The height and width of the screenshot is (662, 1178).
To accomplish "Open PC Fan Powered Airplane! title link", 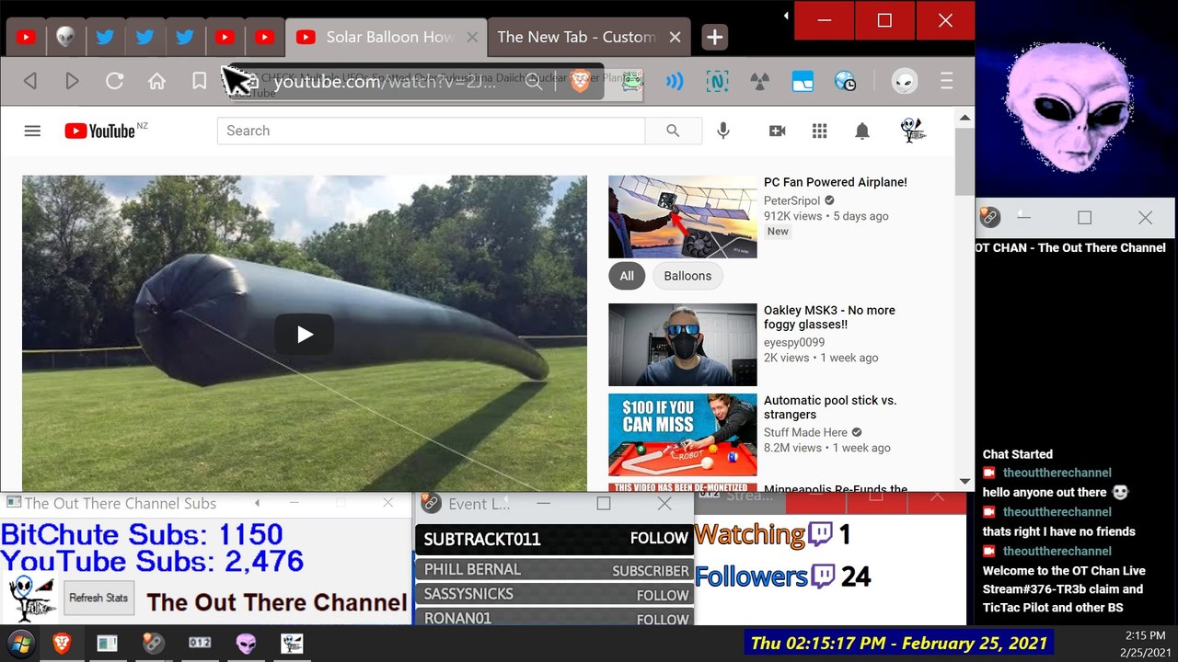I will tap(836, 182).
